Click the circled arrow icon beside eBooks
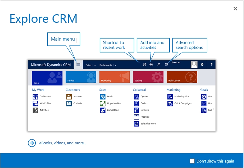The height and width of the screenshot is (168, 244). (x=32, y=143)
